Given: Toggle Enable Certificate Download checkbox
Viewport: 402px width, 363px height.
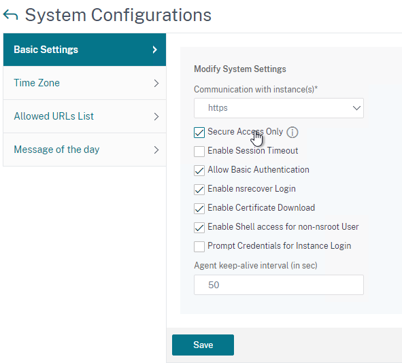Looking at the screenshot, I should (x=199, y=209).
